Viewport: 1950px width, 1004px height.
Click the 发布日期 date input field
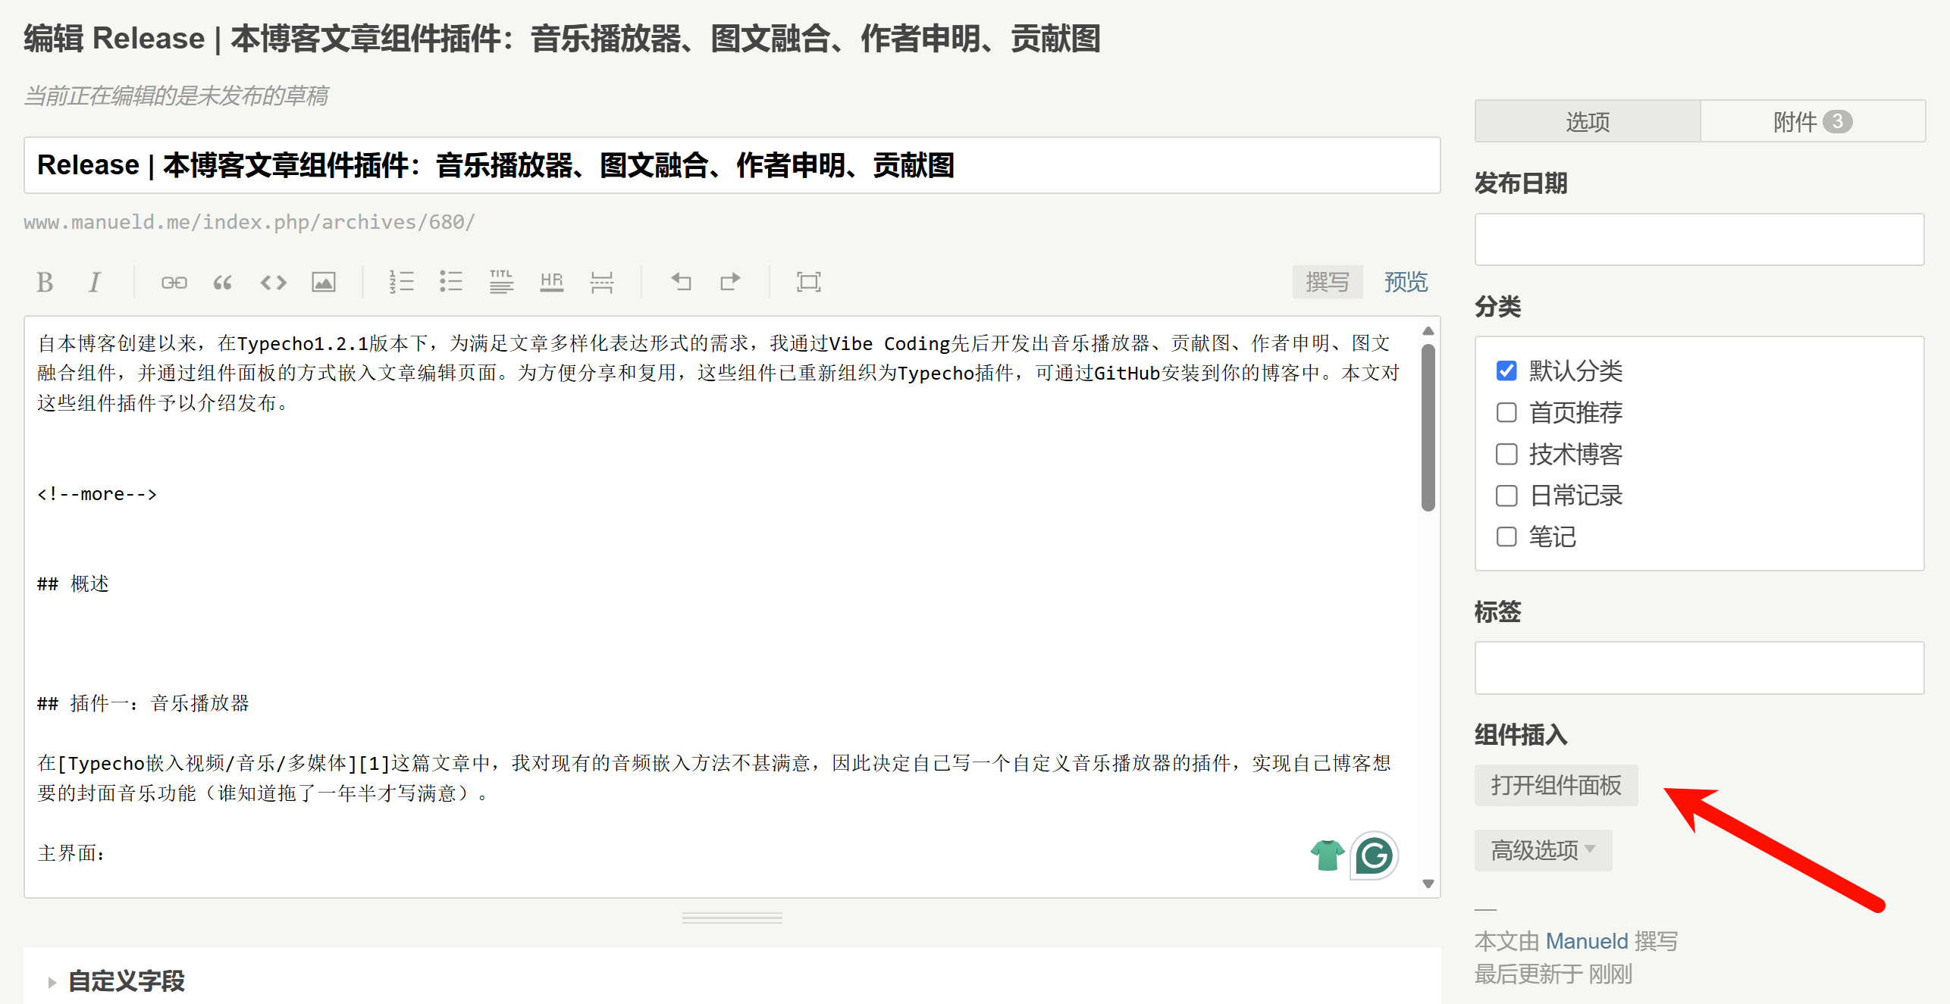pos(1699,239)
